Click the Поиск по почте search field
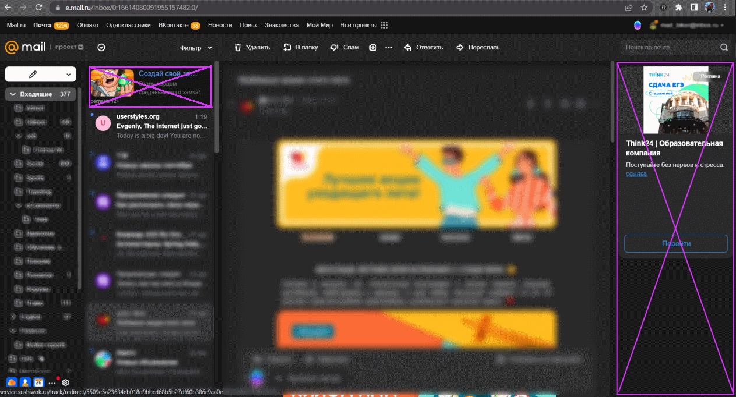 click(670, 47)
